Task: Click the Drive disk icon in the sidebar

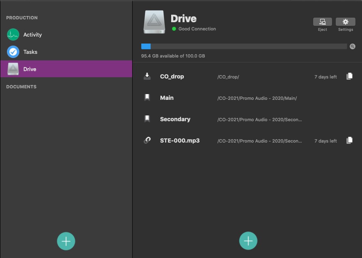Action: [x=13, y=69]
